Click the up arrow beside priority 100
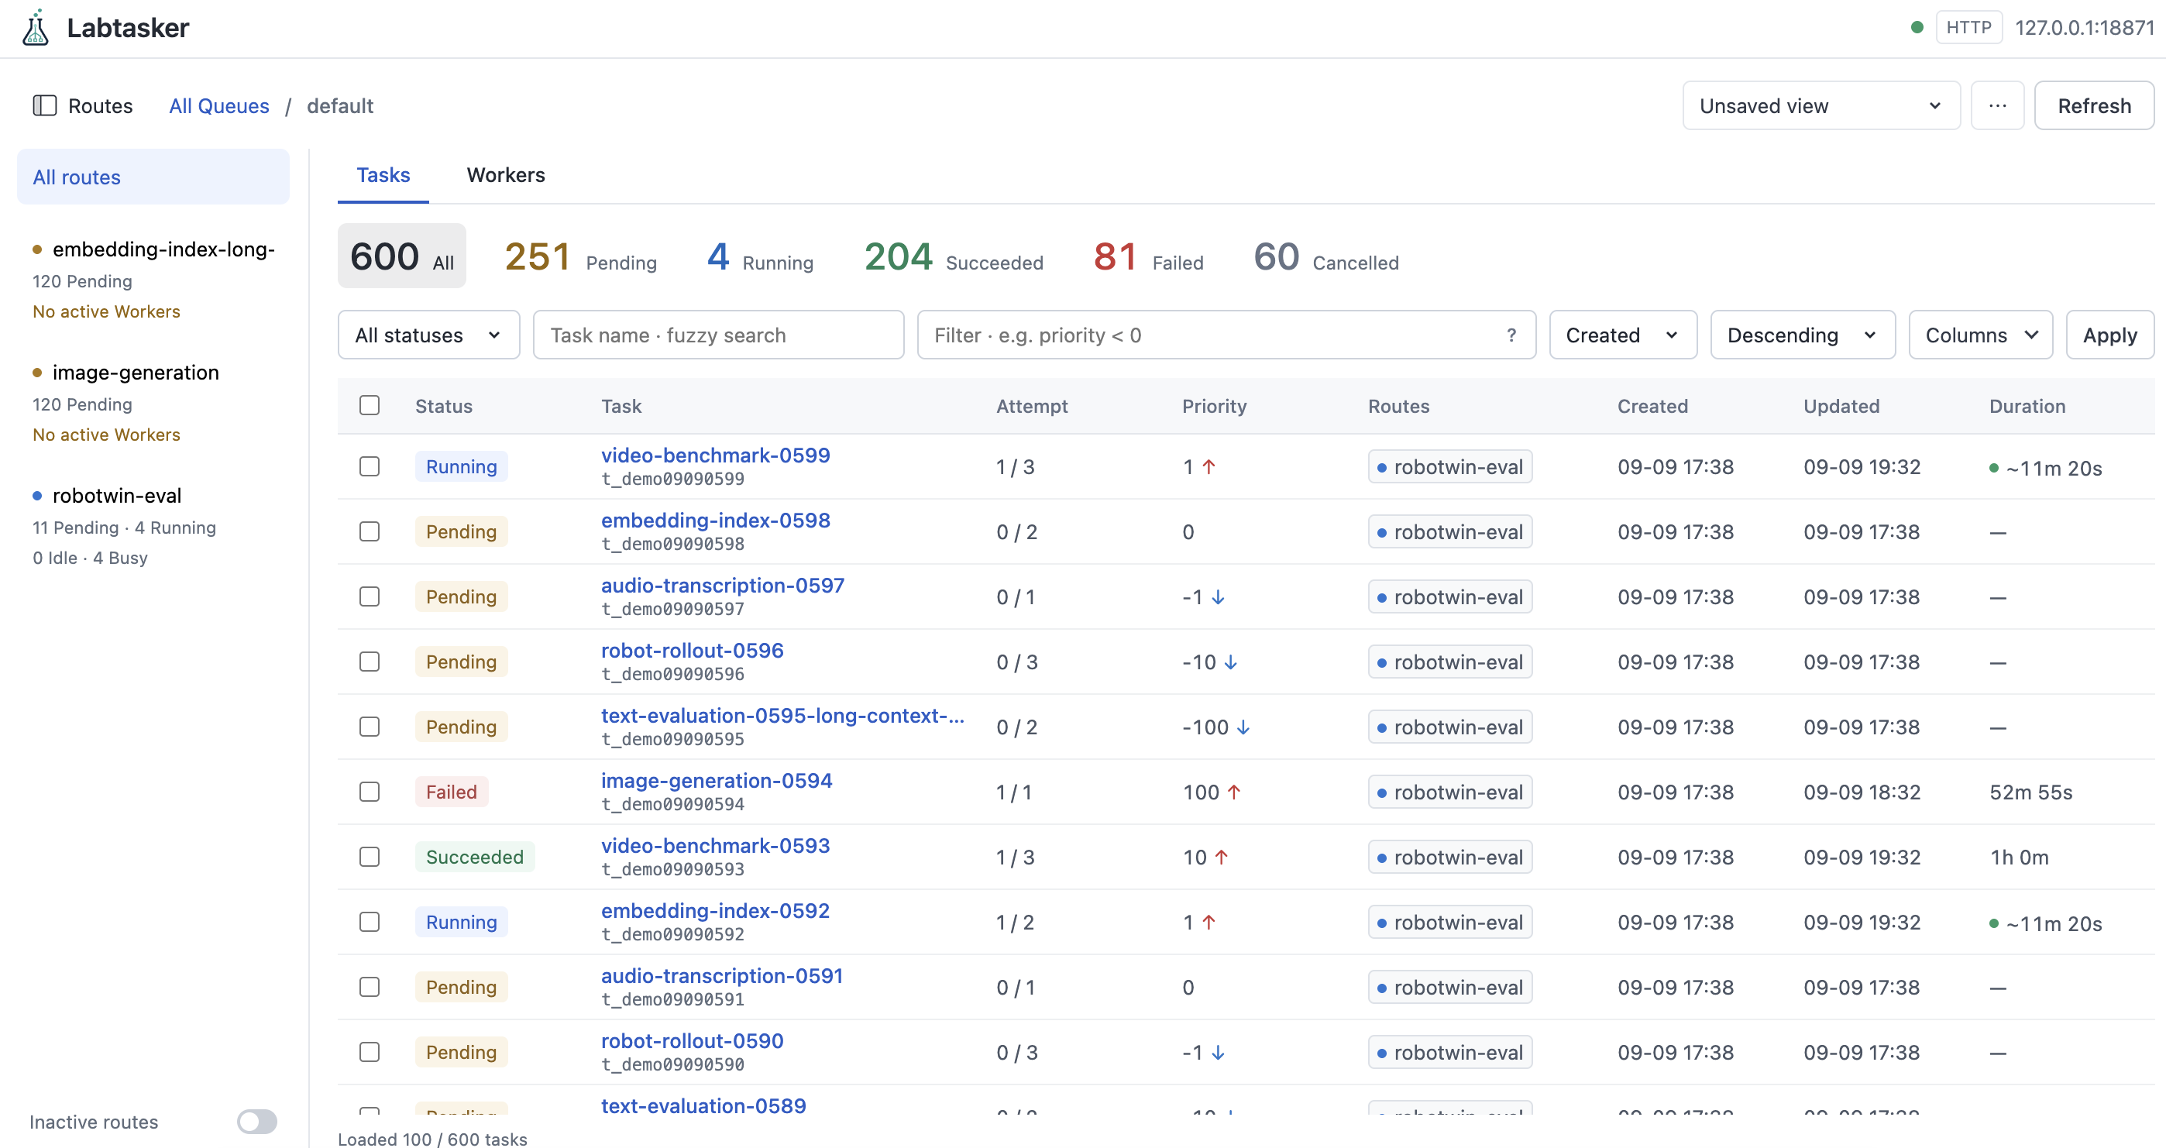The height and width of the screenshot is (1148, 2166). [1233, 792]
